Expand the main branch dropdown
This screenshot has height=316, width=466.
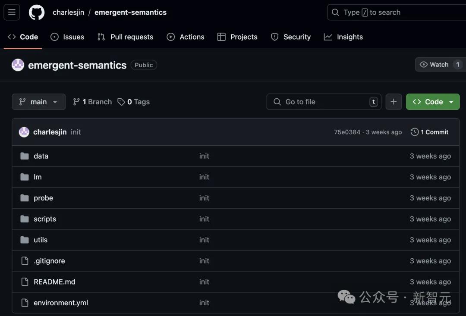coord(39,102)
